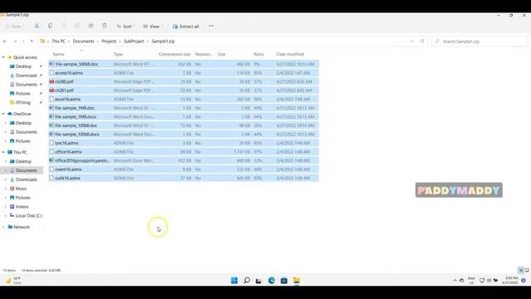
Task: Click the volume icon in system tray
Action: pos(489,281)
